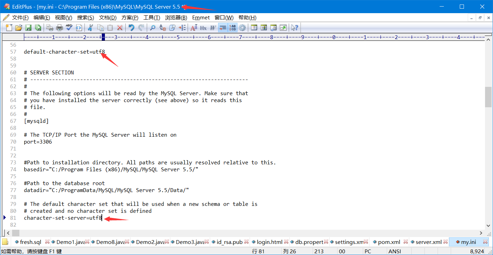
Task: Toggle the highlighted Auto Indent button
Action: pos(223,28)
